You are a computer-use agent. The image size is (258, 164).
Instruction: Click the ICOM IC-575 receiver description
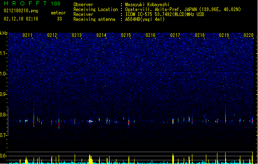pyautogui.click(x=164, y=14)
